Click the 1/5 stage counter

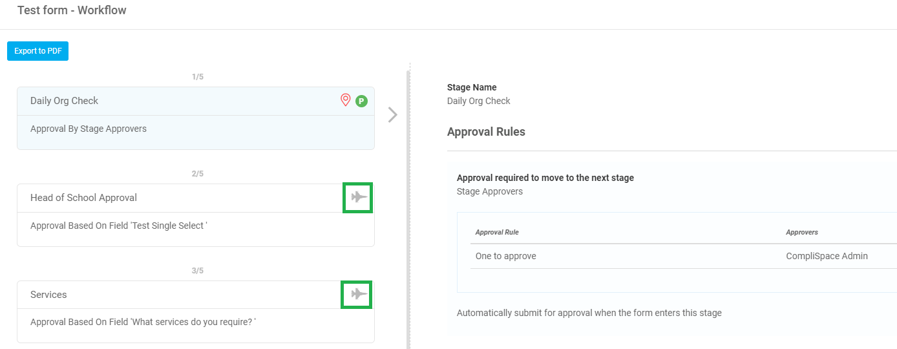(198, 77)
